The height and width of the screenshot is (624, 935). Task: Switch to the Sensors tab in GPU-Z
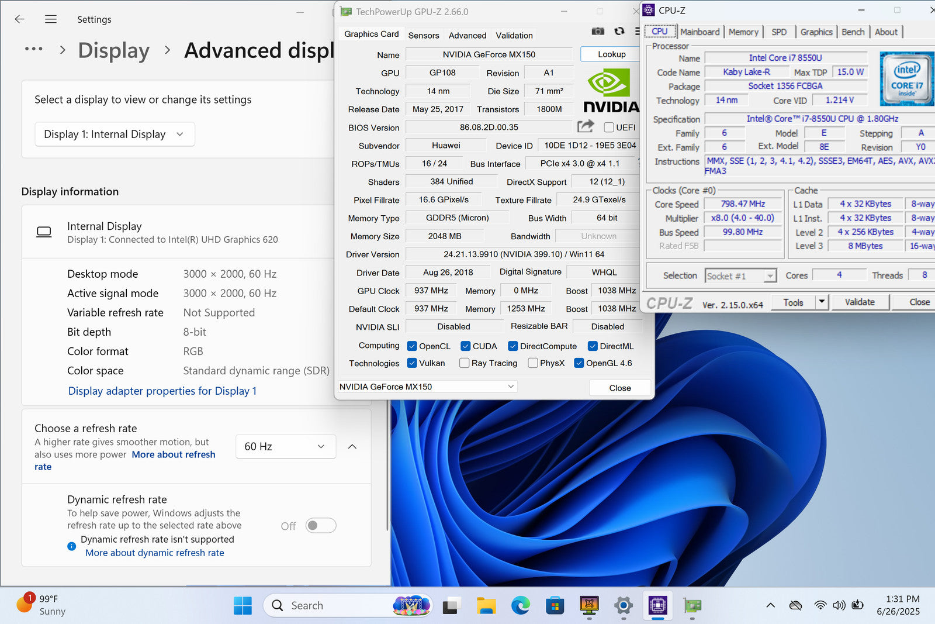click(x=424, y=36)
